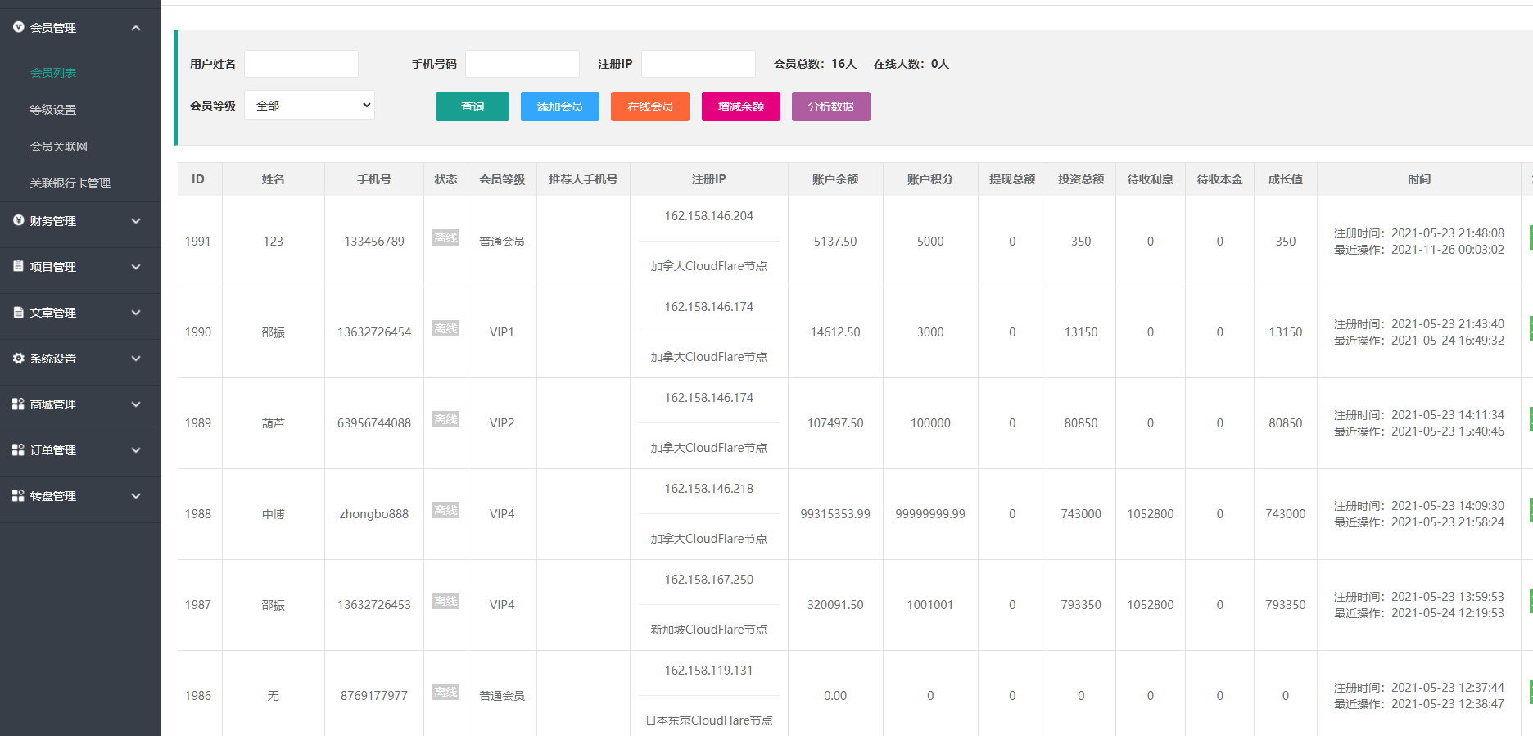The width and height of the screenshot is (1533, 736).
Task: Click the 离线 status badge for user 1991
Action: (x=445, y=238)
